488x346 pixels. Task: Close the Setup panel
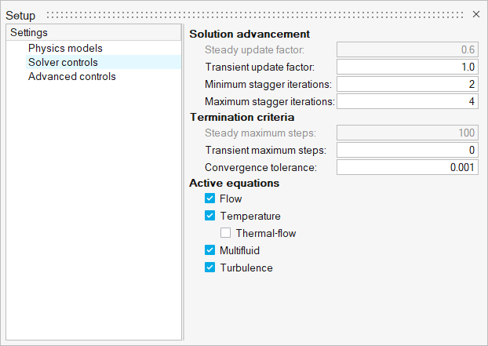pyautogui.click(x=475, y=14)
